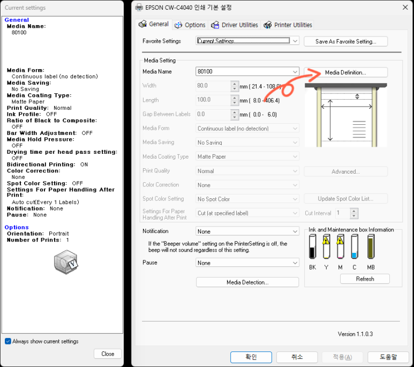Screen dimensions: 414x367
Task: Click the 도움말 help button
Action: (388, 357)
